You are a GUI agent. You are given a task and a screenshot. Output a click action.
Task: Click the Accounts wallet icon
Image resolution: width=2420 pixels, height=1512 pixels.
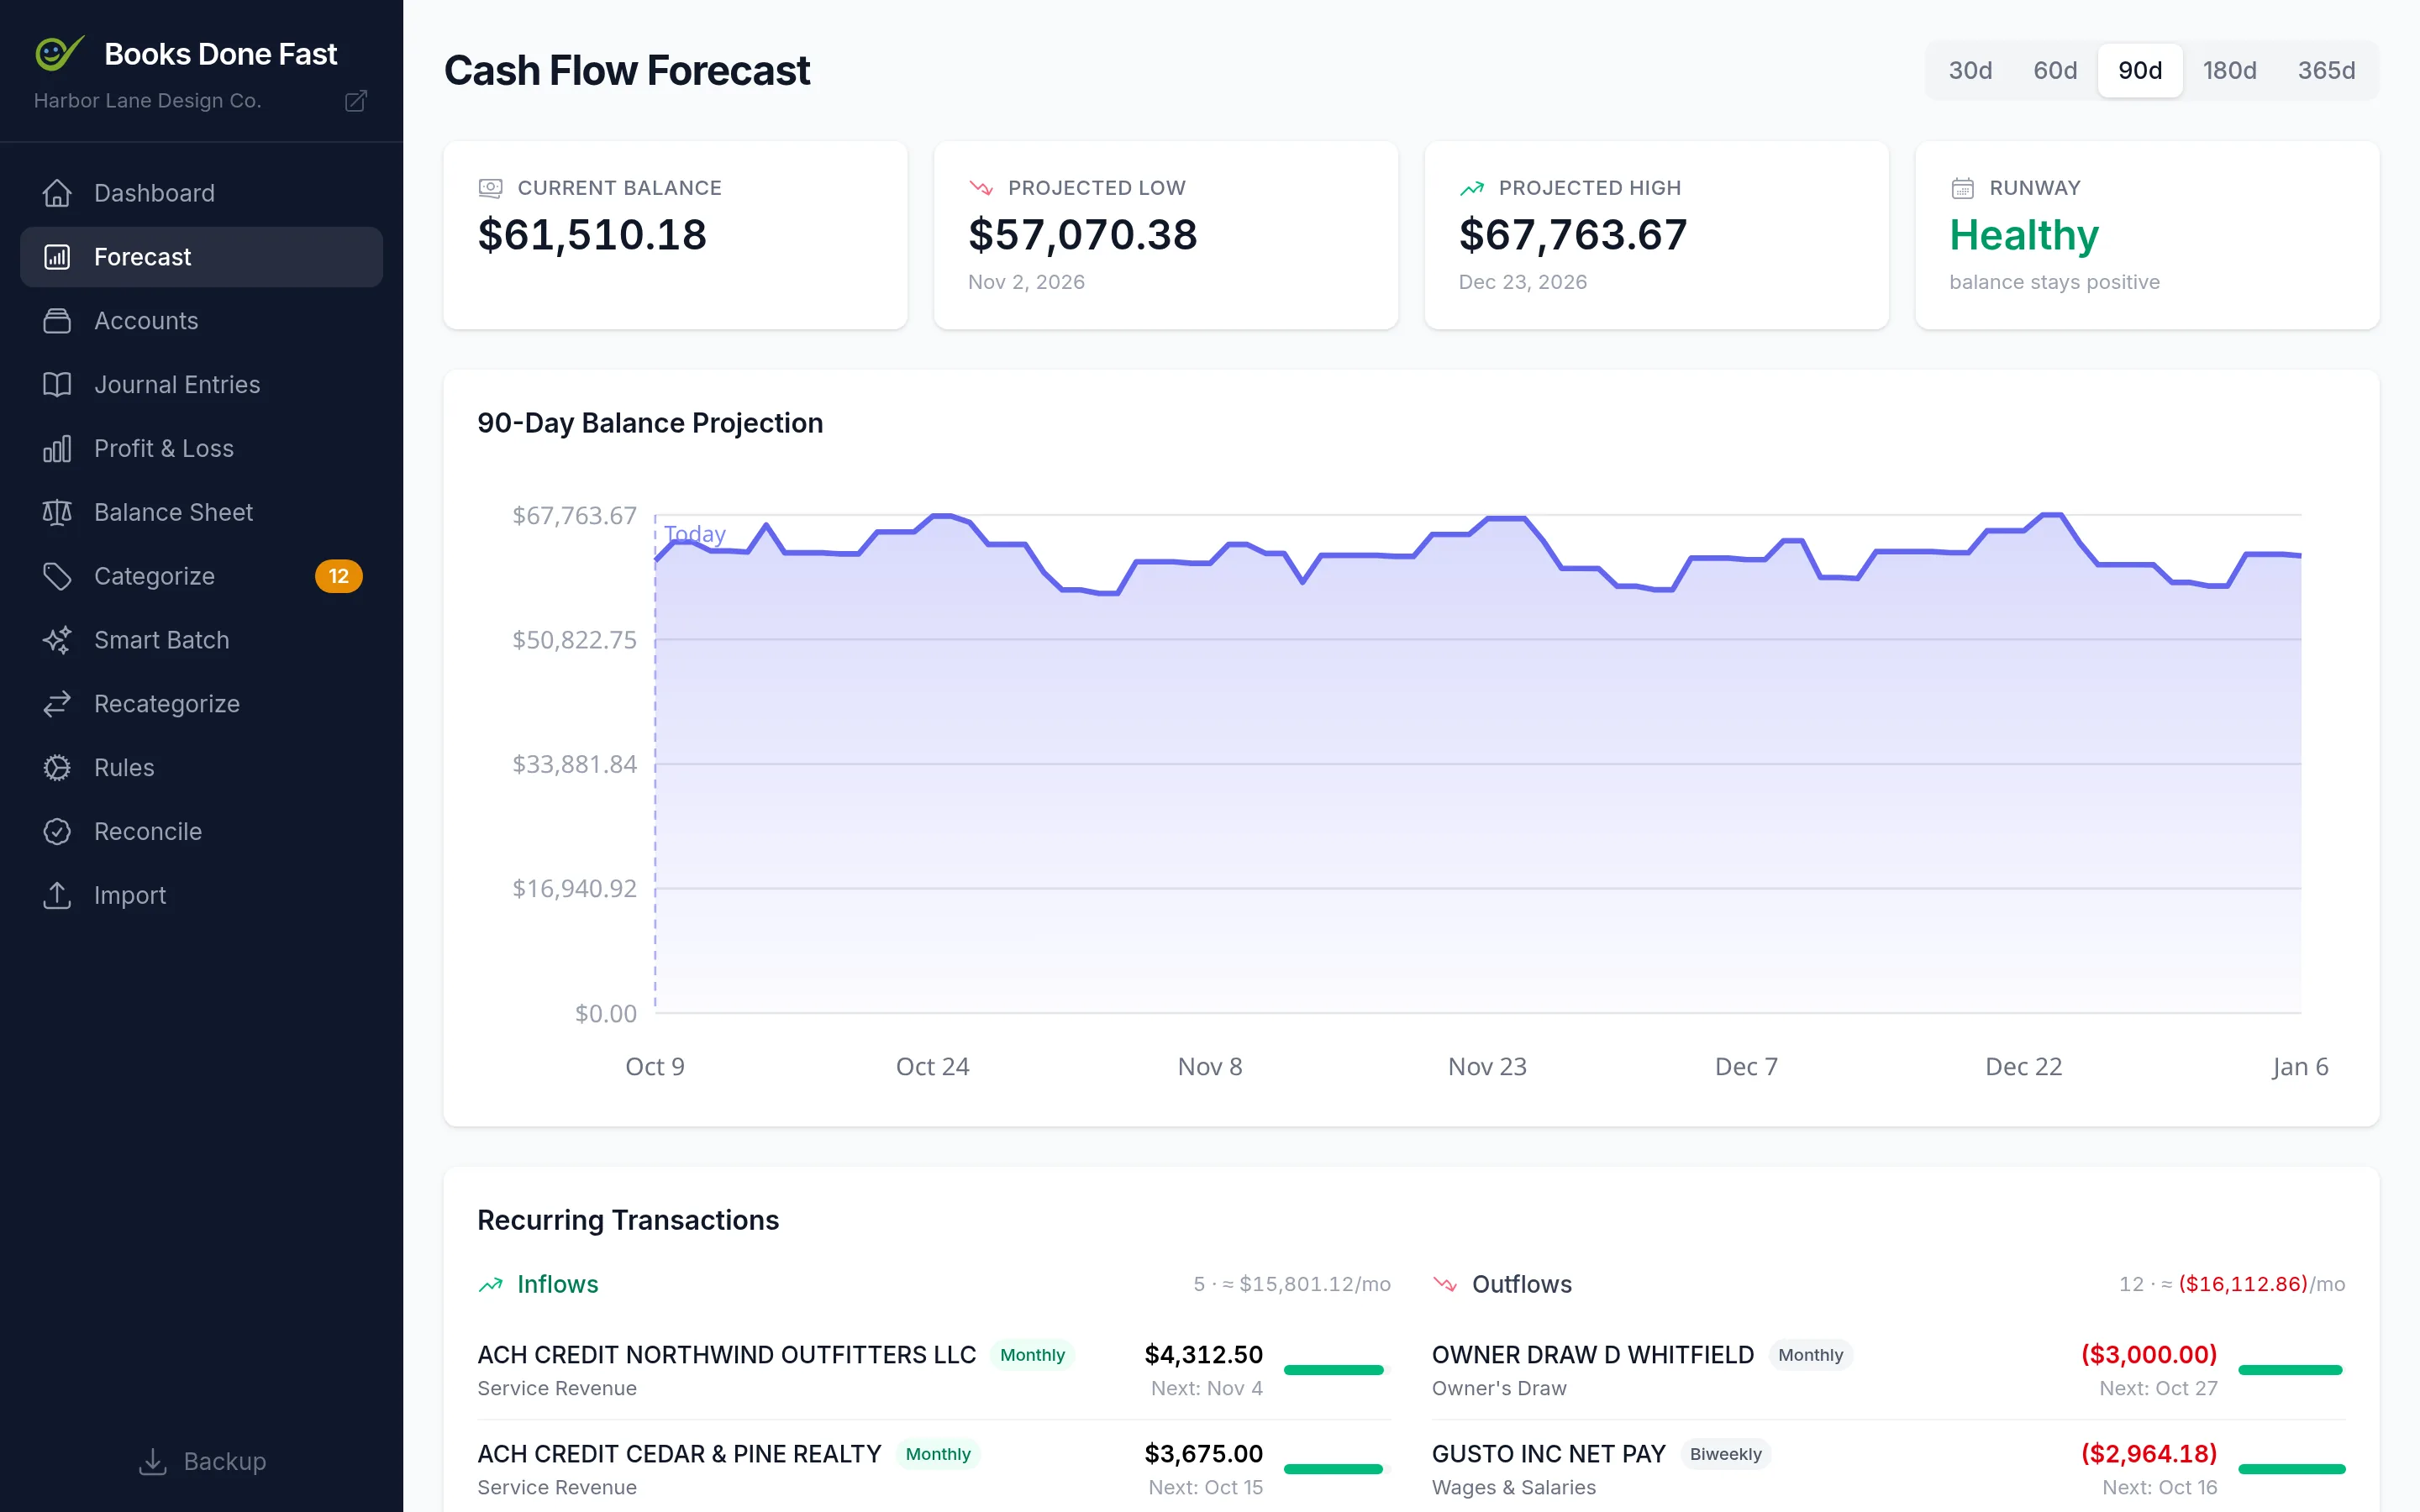point(57,321)
